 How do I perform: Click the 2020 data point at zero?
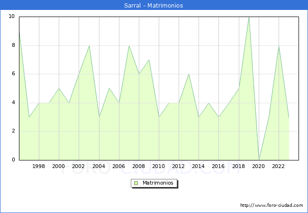[x=259, y=160]
